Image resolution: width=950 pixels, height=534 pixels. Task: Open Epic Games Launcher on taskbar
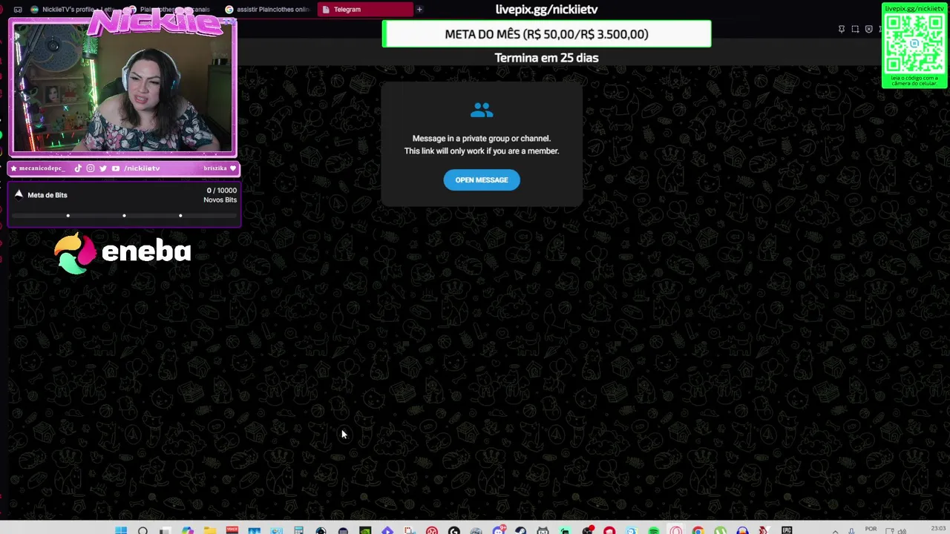(x=786, y=530)
